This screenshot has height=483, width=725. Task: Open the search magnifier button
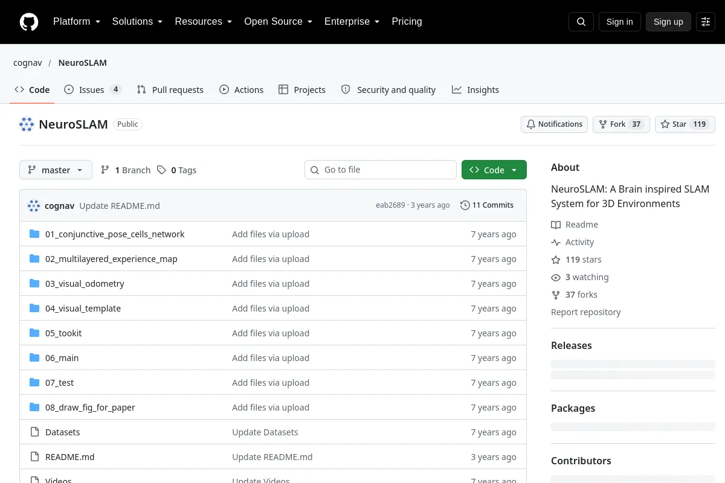coord(581,22)
